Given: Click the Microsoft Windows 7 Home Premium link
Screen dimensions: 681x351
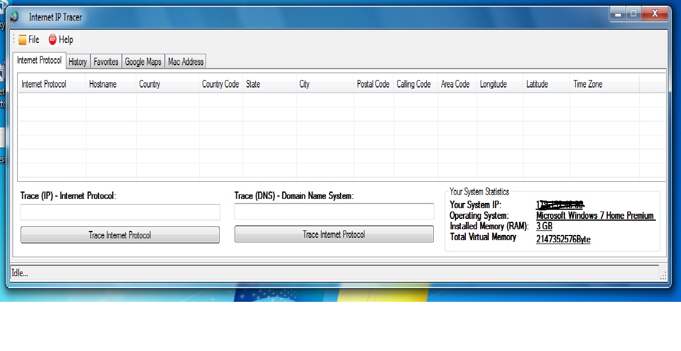Looking at the screenshot, I should (x=595, y=216).
